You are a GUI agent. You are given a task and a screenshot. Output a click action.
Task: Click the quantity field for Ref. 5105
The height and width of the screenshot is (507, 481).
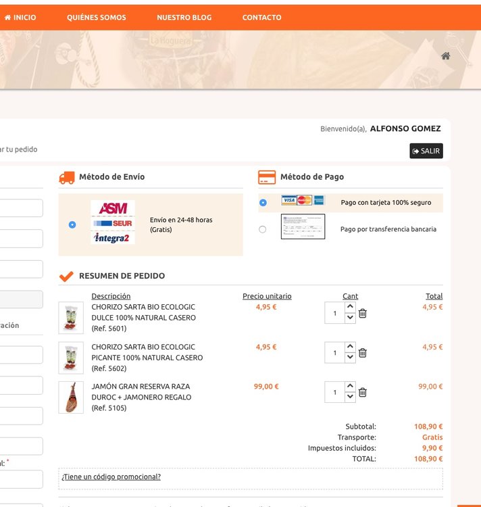click(x=334, y=392)
